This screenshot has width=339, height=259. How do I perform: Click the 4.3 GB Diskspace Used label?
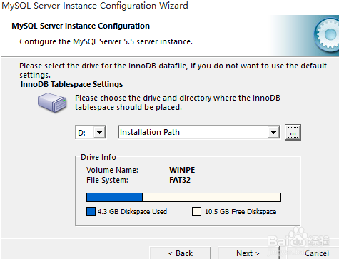tap(132, 211)
